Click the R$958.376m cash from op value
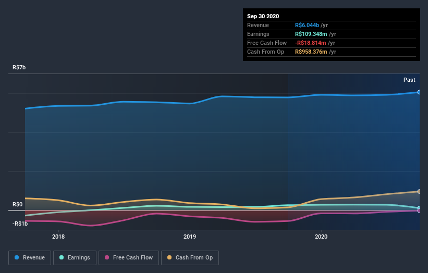 click(x=311, y=52)
